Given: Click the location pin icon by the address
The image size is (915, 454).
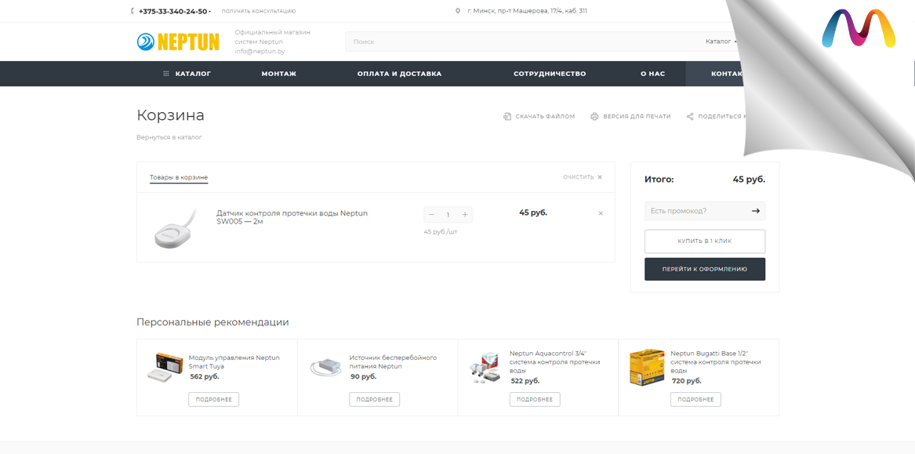Looking at the screenshot, I should 458,11.
